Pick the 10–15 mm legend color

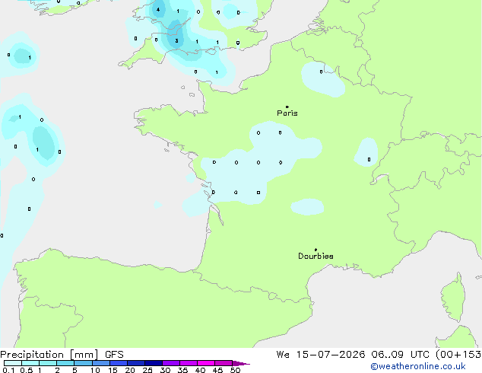click(100, 363)
